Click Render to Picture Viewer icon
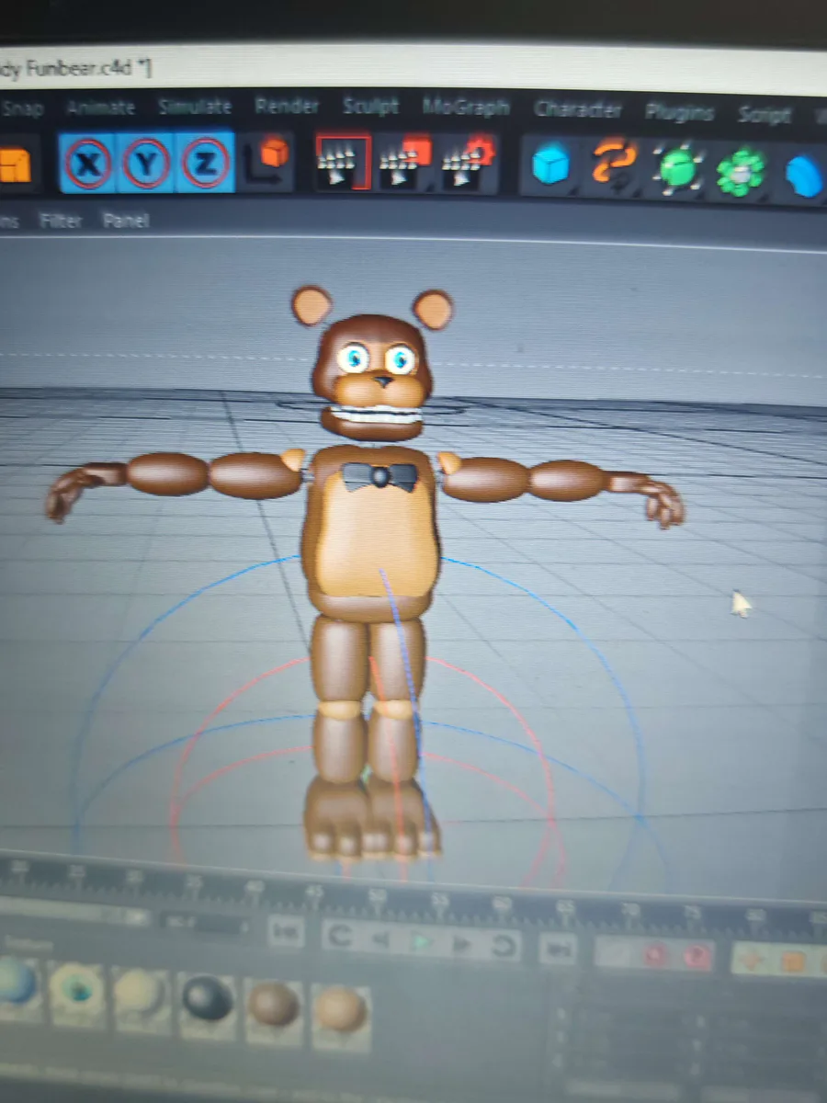 click(x=405, y=162)
